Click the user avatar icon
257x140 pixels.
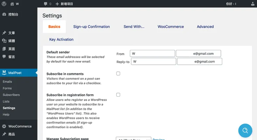(x=253, y=4)
